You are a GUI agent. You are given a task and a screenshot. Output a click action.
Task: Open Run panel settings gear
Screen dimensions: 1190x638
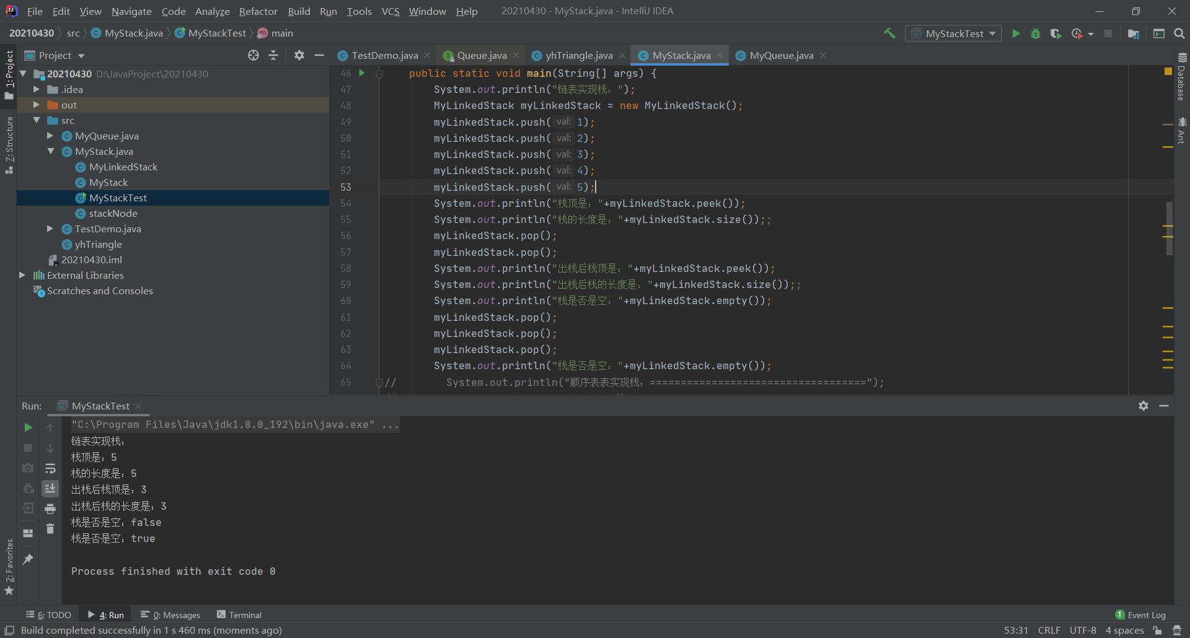(x=1144, y=406)
